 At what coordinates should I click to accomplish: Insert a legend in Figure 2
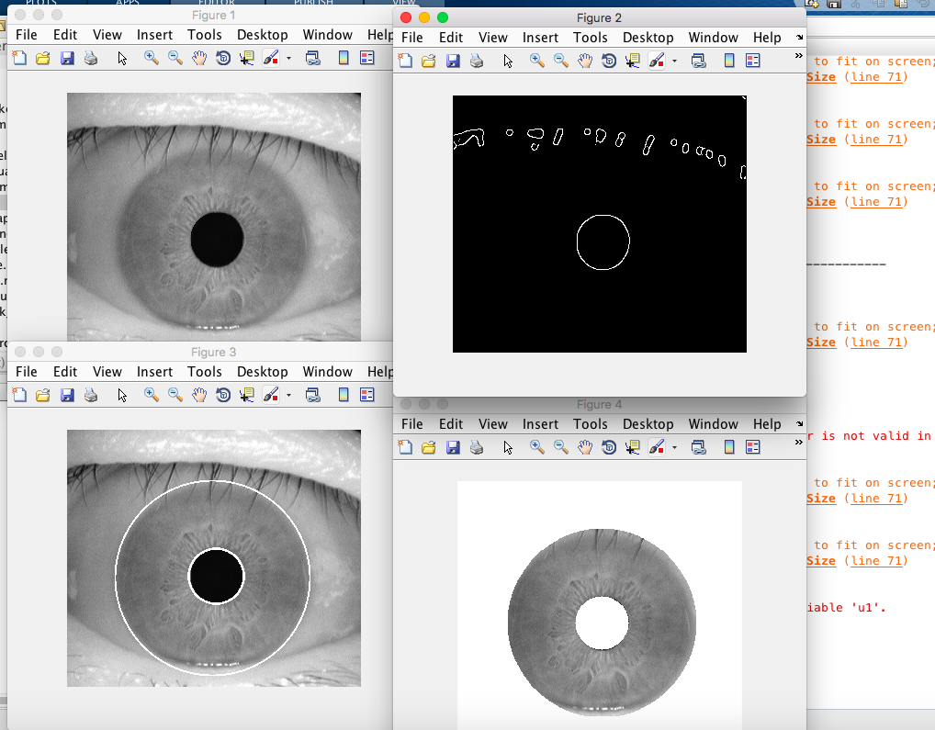click(753, 61)
